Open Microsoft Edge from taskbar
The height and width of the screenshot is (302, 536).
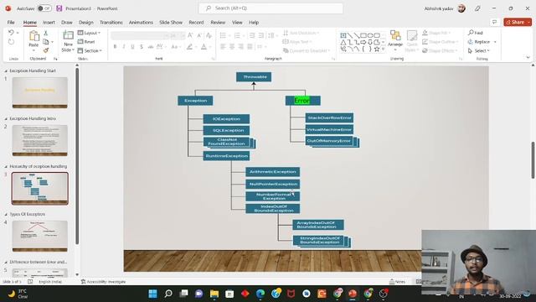coord(260,294)
